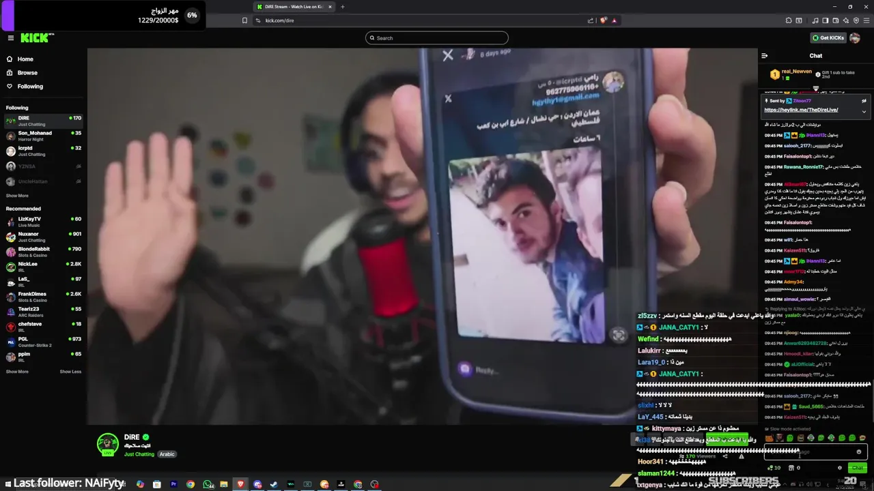Collapse the chat panel arrow icon
Viewport: 874px width, 491px height.
pyautogui.click(x=765, y=56)
